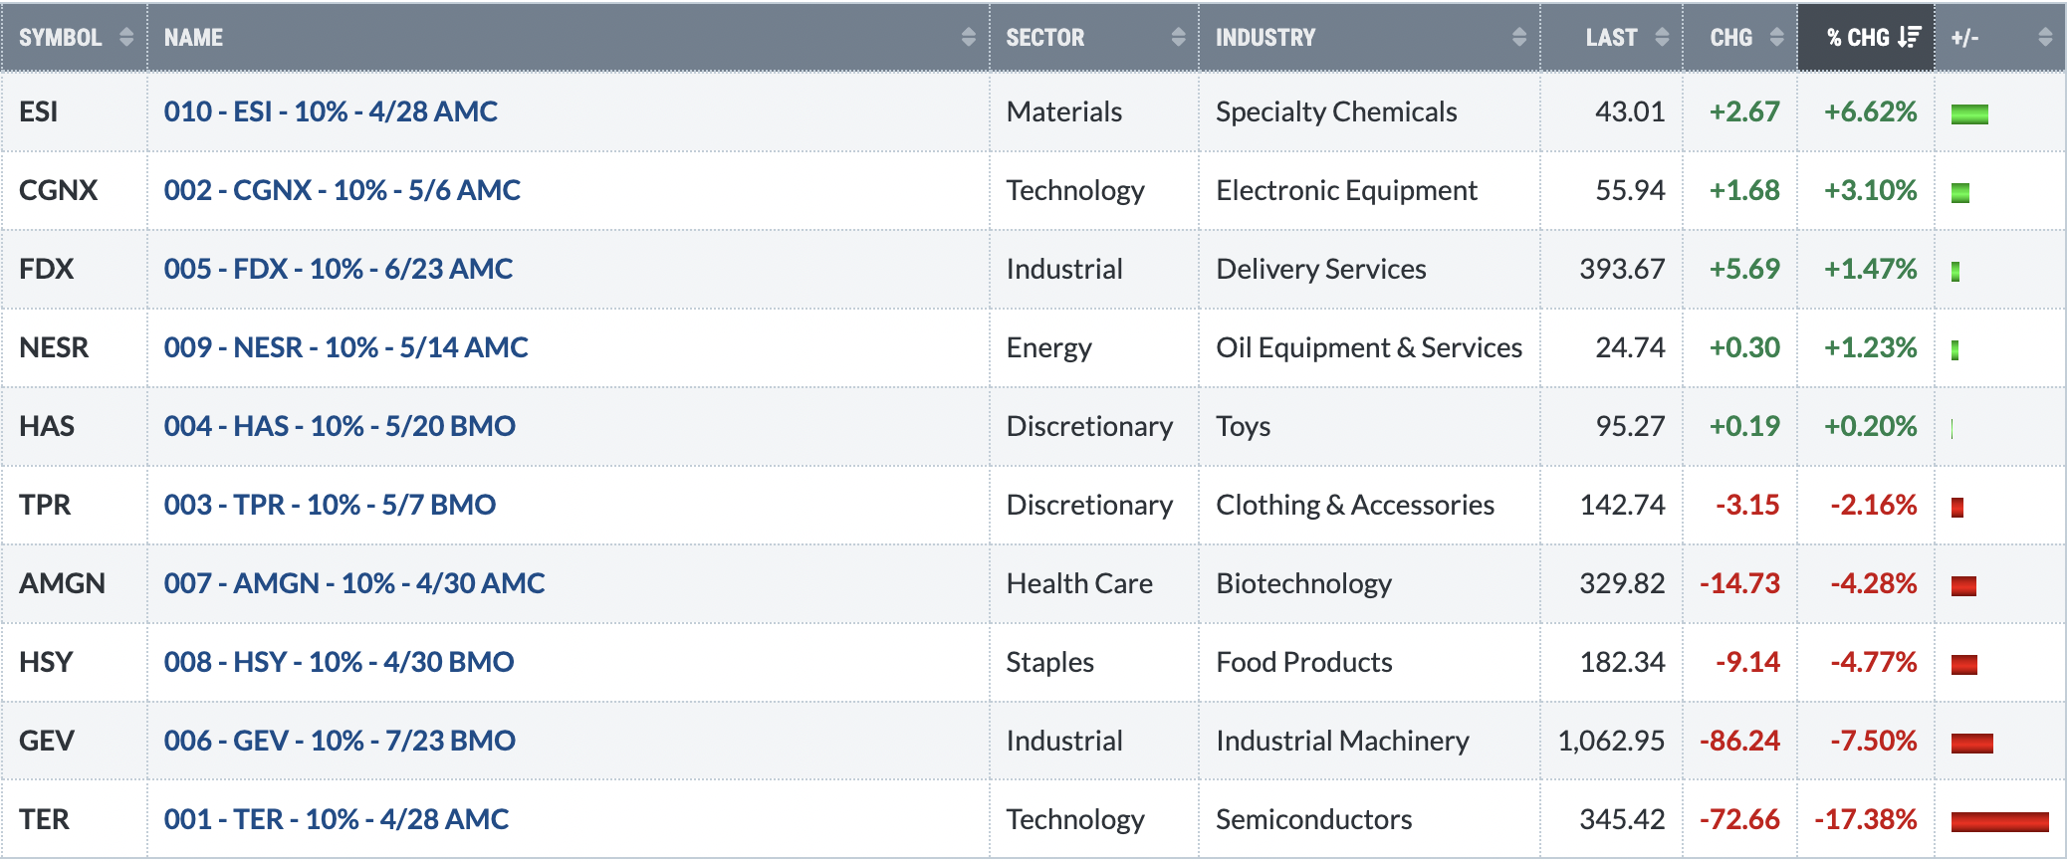This screenshot has height=862, width=2069.
Task: Click INDUSTRY column sort arrows icon
Action: click(x=1518, y=38)
